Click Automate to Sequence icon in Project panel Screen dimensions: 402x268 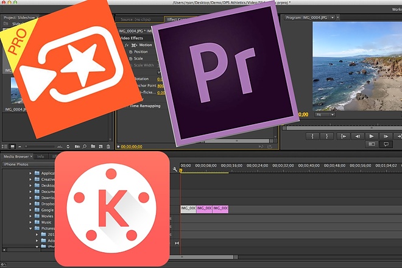77,146
